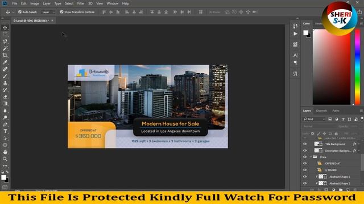Filter layers by type layers icon
The image size is (364, 204).
[x=343, y=119]
